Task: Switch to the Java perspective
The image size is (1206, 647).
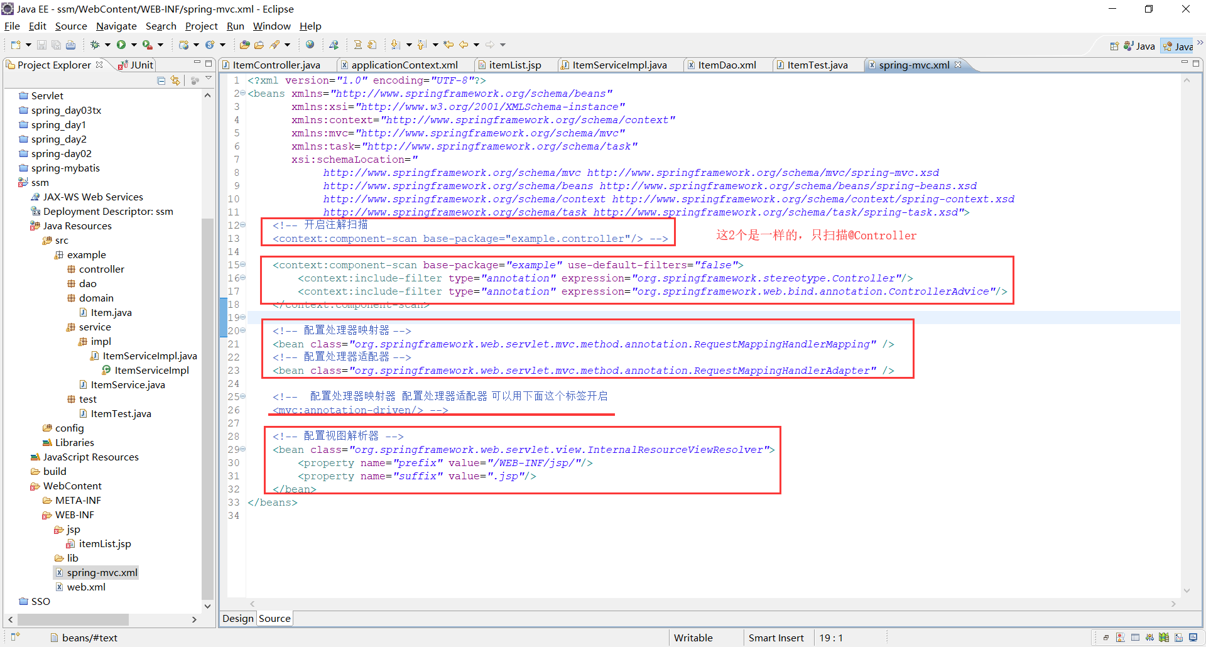Action: coord(1139,46)
